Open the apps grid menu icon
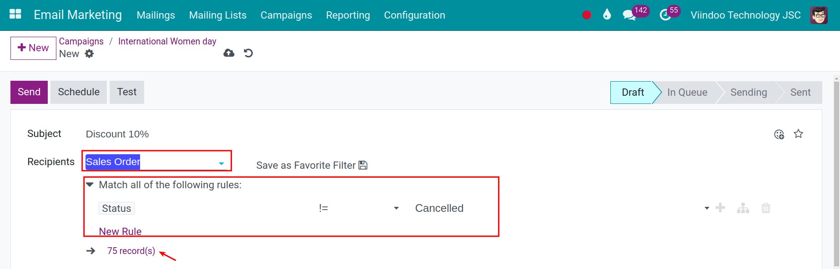Screen dimensions: 840x269 click(15, 14)
